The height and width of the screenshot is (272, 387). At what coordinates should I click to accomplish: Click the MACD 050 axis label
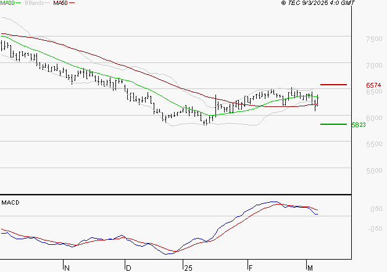(376, 209)
